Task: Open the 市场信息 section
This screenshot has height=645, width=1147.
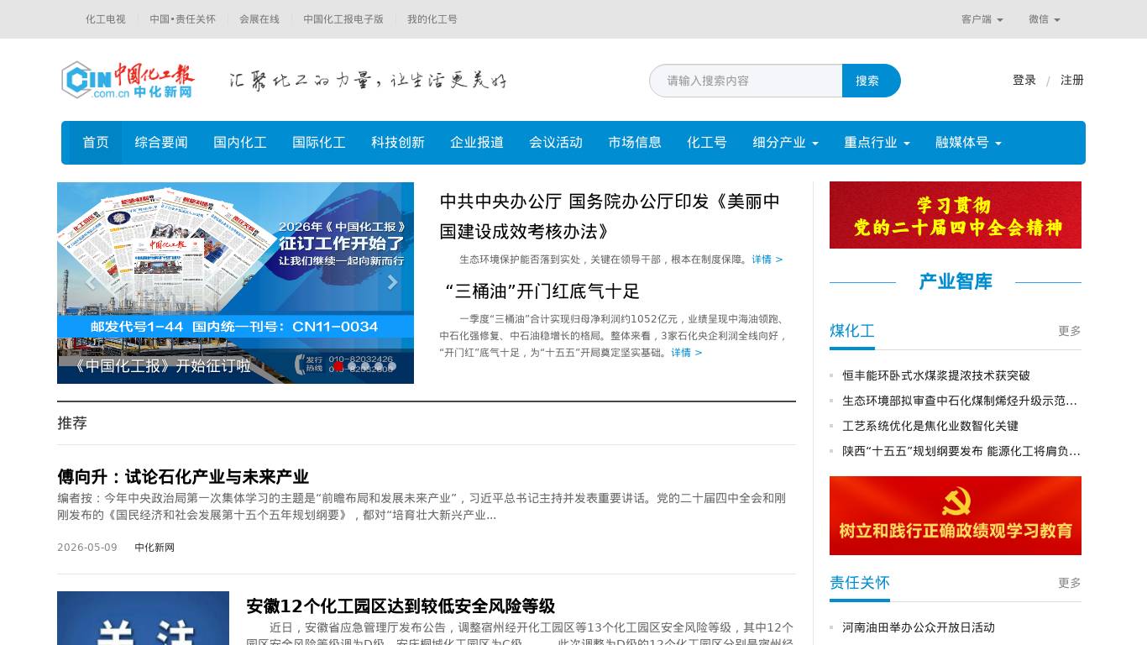Action: pos(635,143)
